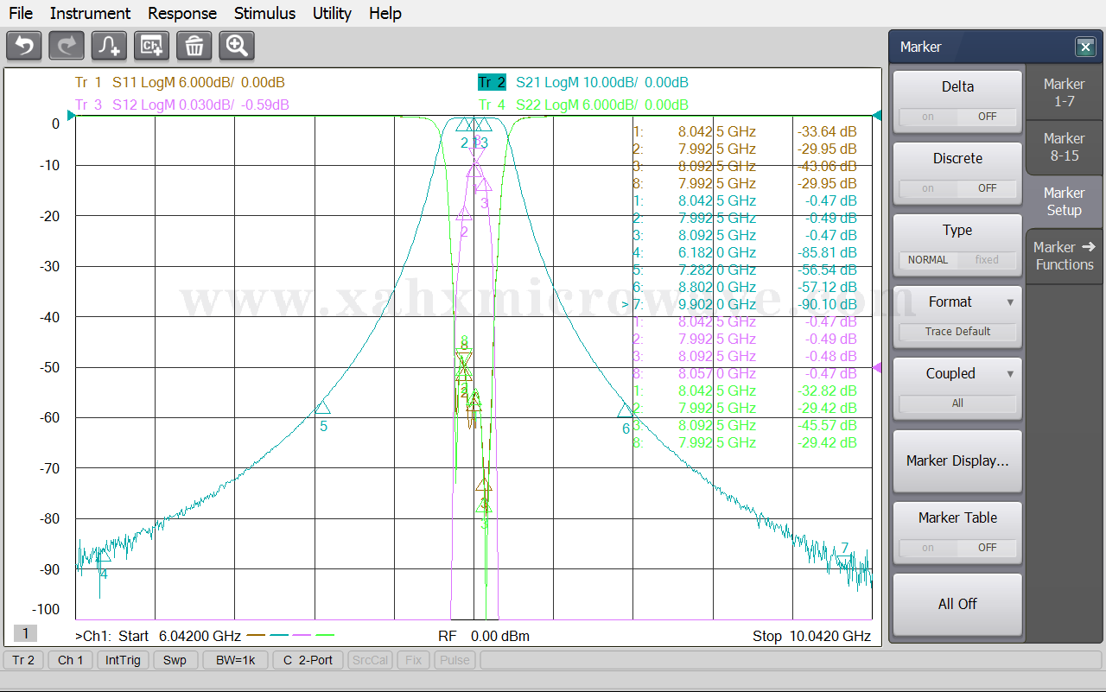The height and width of the screenshot is (692, 1106).
Task: Toggle the Discrete marker switch
Action: pyautogui.click(x=957, y=188)
